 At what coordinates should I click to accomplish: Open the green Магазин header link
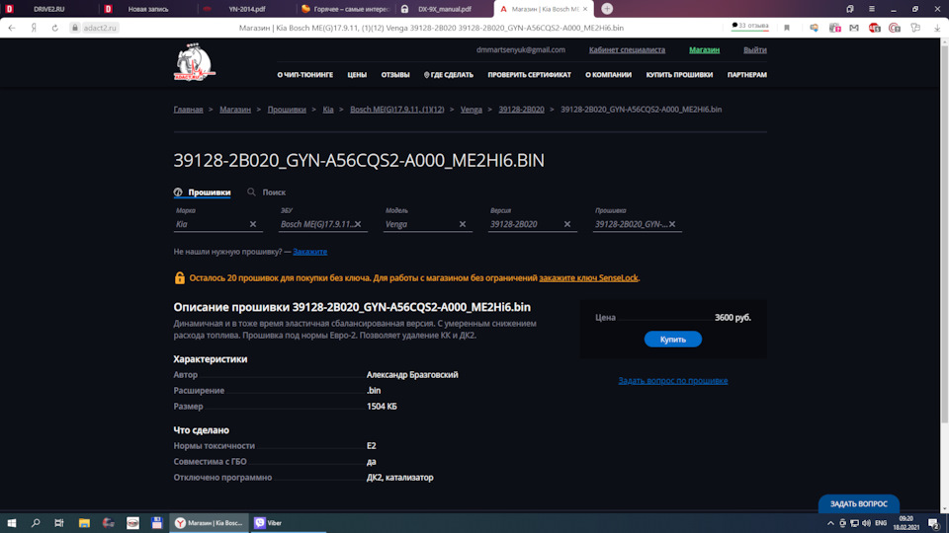(x=704, y=49)
